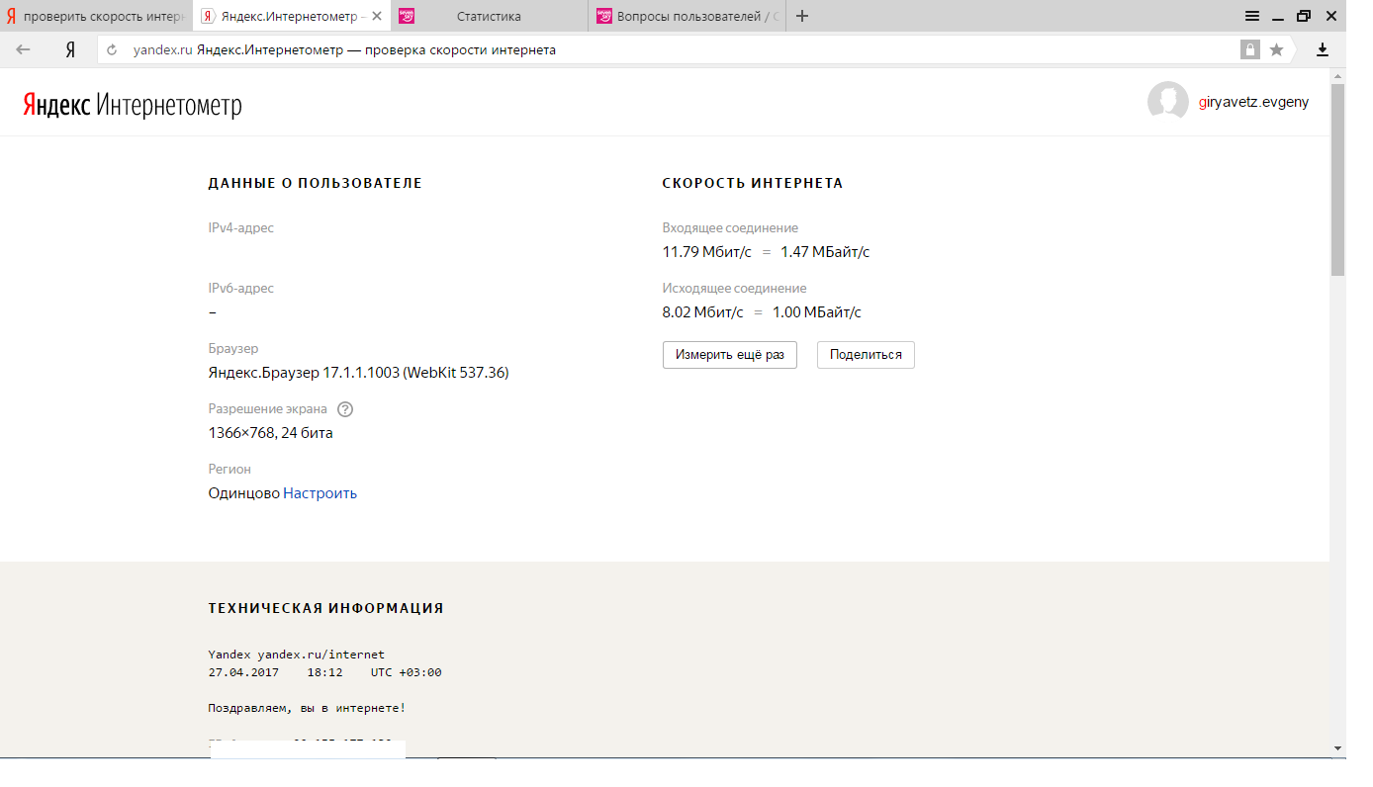Click the scrollbar up arrow
Screen dimensions: 1373x787
(x=1337, y=76)
